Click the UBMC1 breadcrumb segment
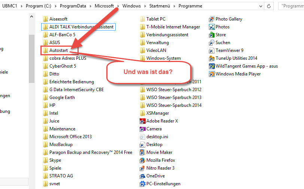 10,6
